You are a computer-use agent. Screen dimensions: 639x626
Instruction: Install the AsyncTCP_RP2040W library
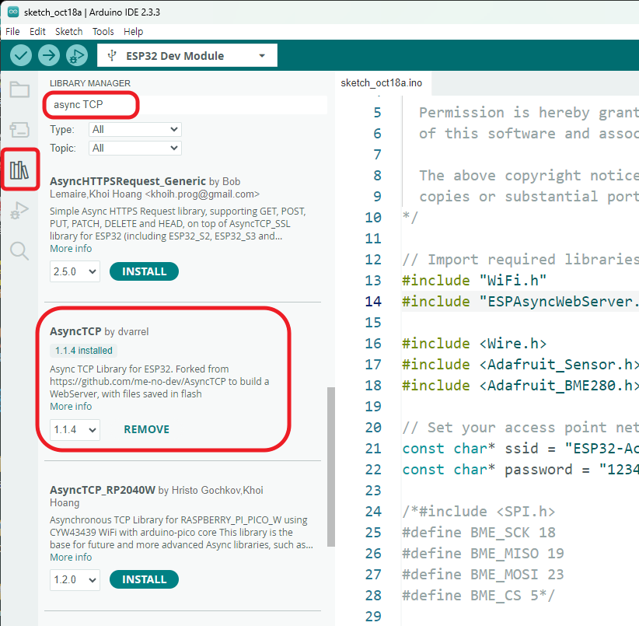(x=145, y=579)
